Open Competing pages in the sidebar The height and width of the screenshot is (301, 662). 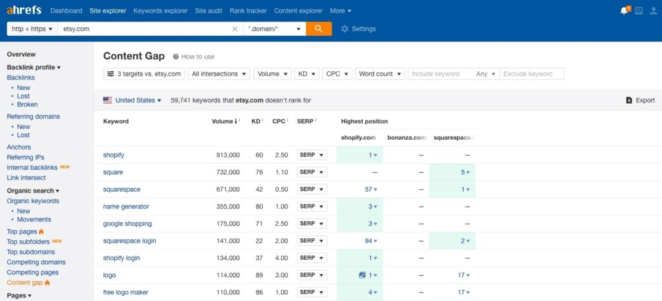point(32,273)
